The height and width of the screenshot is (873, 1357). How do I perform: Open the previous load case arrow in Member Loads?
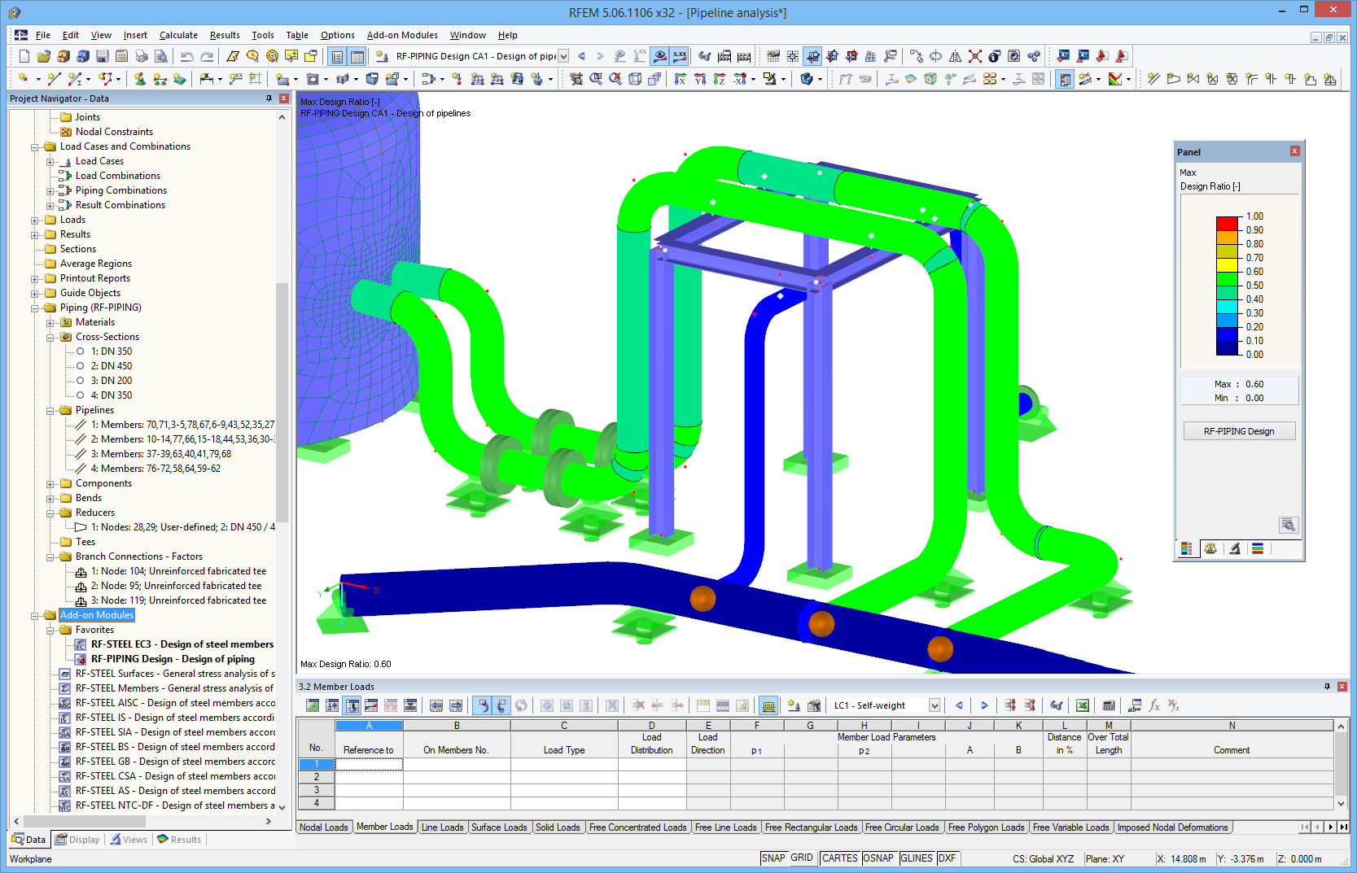[959, 705]
